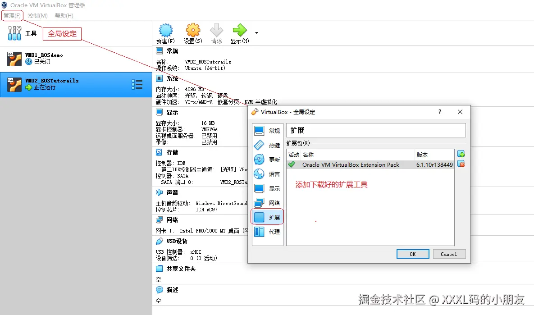The height and width of the screenshot is (315, 534).
Task: Click the ICH AC97 audio controller value
Action: [x=206, y=210]
